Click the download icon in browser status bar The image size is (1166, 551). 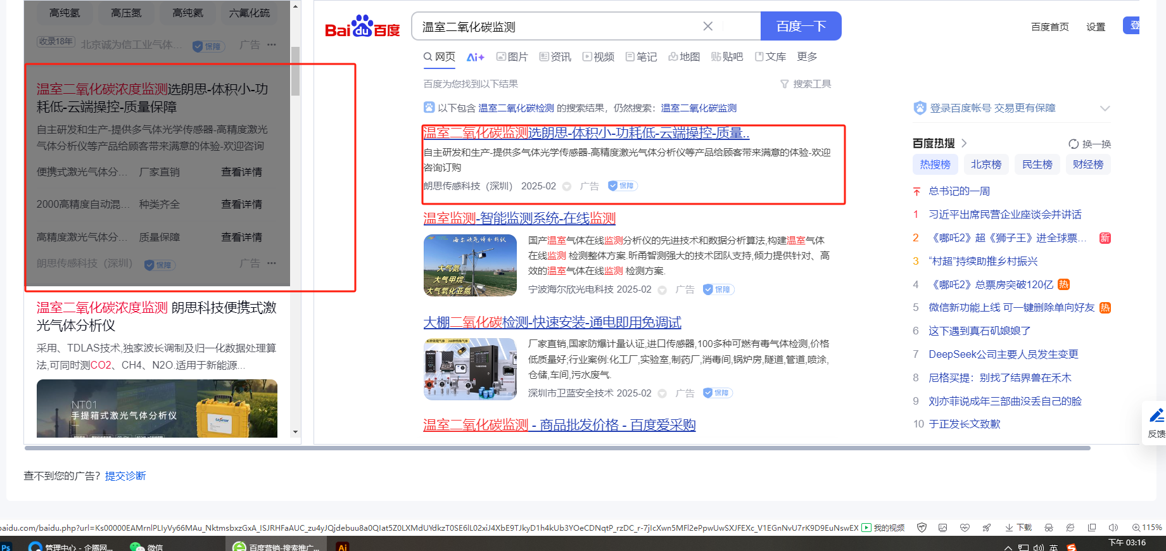pos(1009,528)
